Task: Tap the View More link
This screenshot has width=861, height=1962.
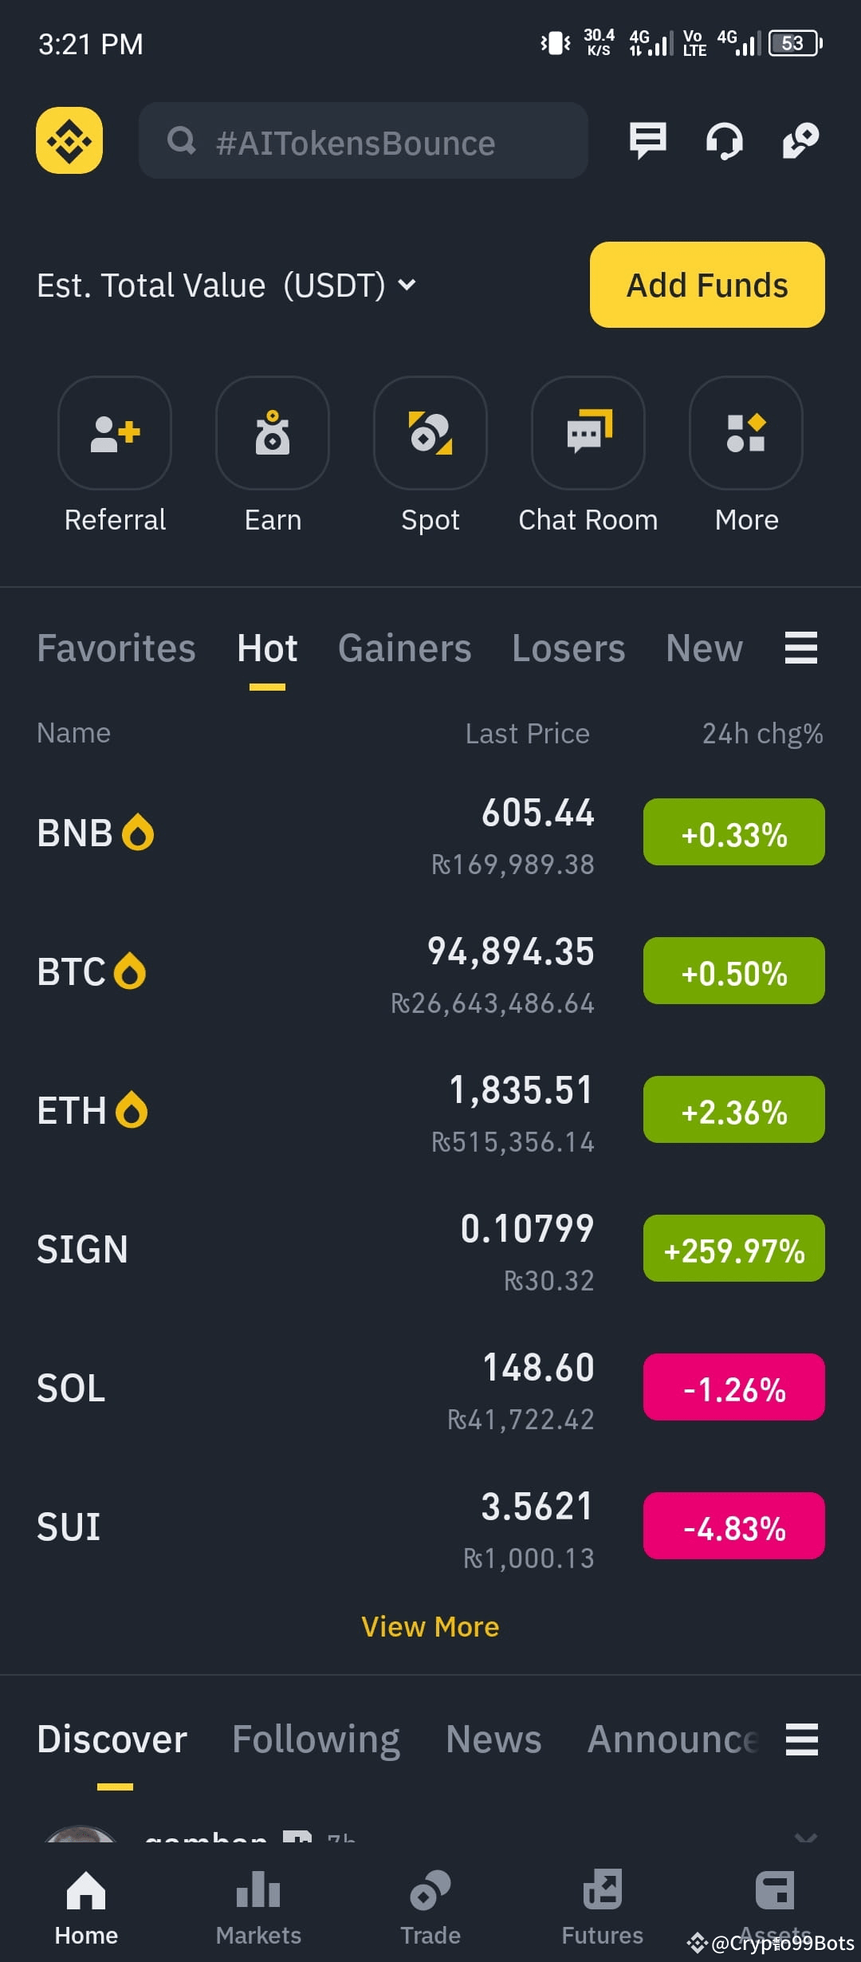Action: [431, 1626]
